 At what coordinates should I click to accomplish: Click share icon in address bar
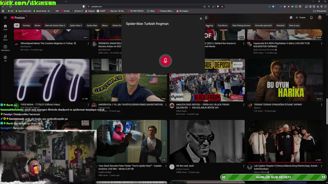point(213,6)
